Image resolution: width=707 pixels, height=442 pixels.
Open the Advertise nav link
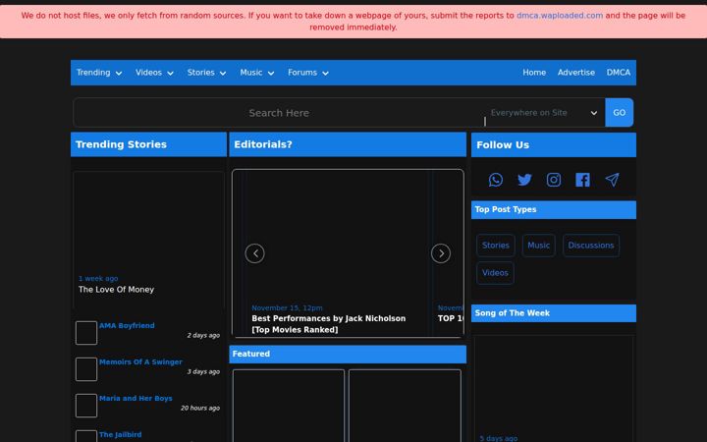coord(576,73)
